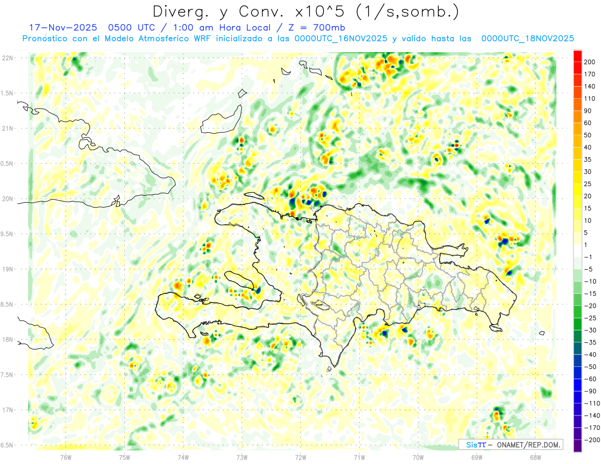Click the '72W' longitude label
This screenshot has width=601, height=464.
click(x=300, y=457)
